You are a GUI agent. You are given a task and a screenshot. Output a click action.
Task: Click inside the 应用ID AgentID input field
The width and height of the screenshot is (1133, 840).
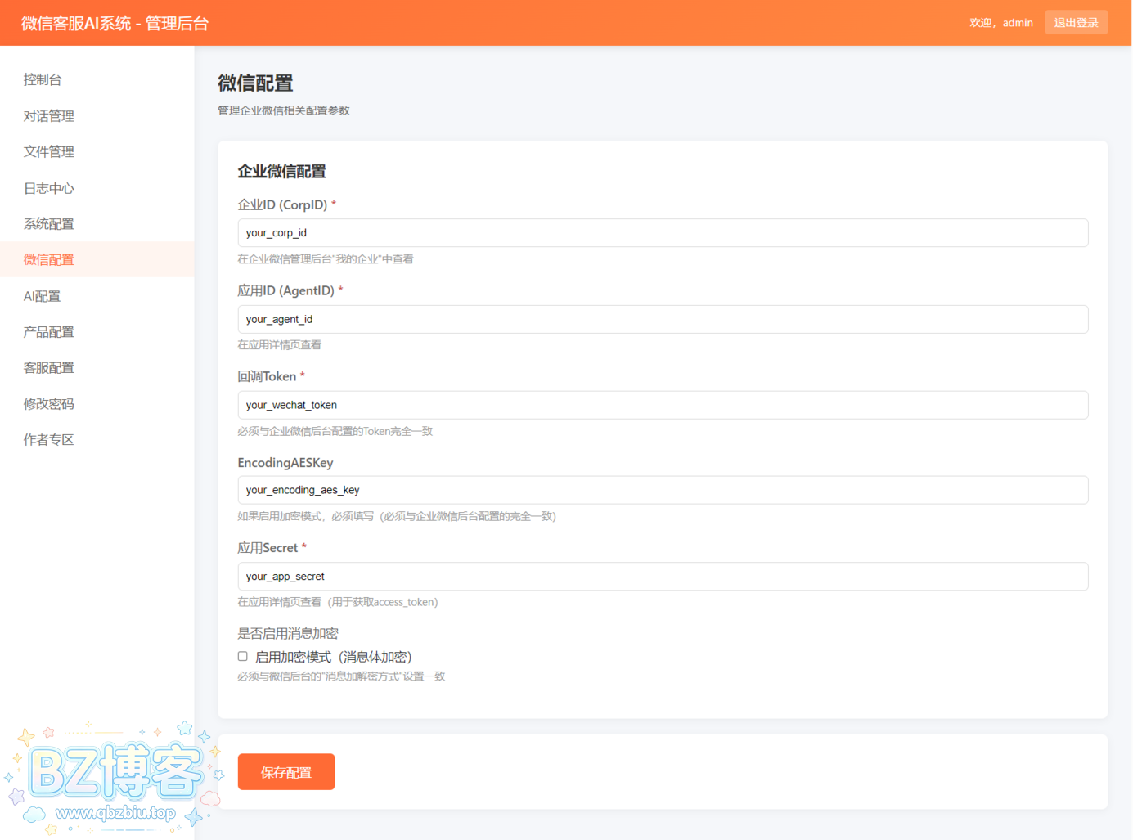pyautogui.click(x=663, y=319)
